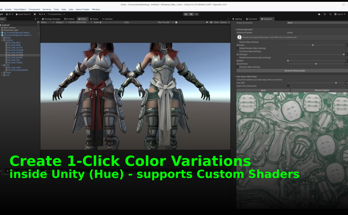Switch to the Package Manager tab
Viewport: 348px width, 215px height.
pos(51,19)
